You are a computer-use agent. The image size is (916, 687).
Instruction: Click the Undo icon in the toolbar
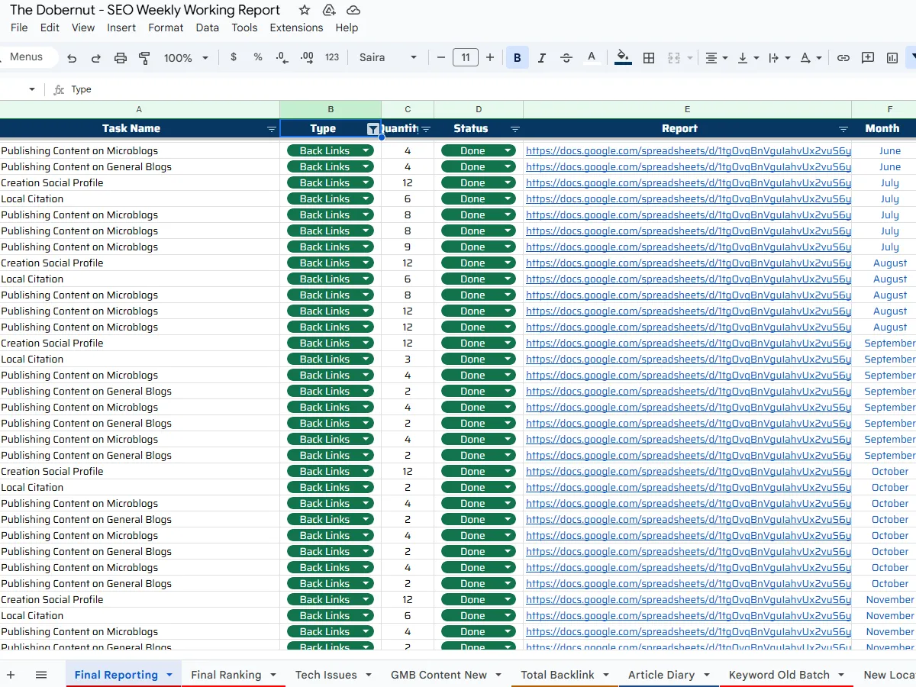72,58
